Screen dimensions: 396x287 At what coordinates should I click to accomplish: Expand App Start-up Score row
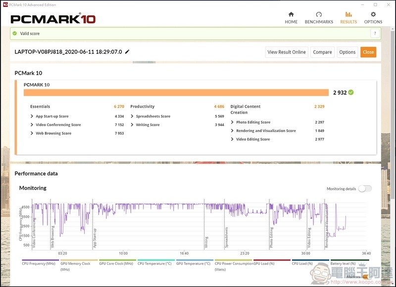(x=32, y=116)
